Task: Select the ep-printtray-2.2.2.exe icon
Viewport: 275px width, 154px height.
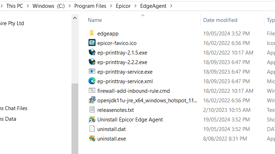Action: (92, 62)
